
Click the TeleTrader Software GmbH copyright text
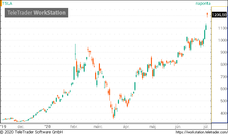tap(31, 132)
